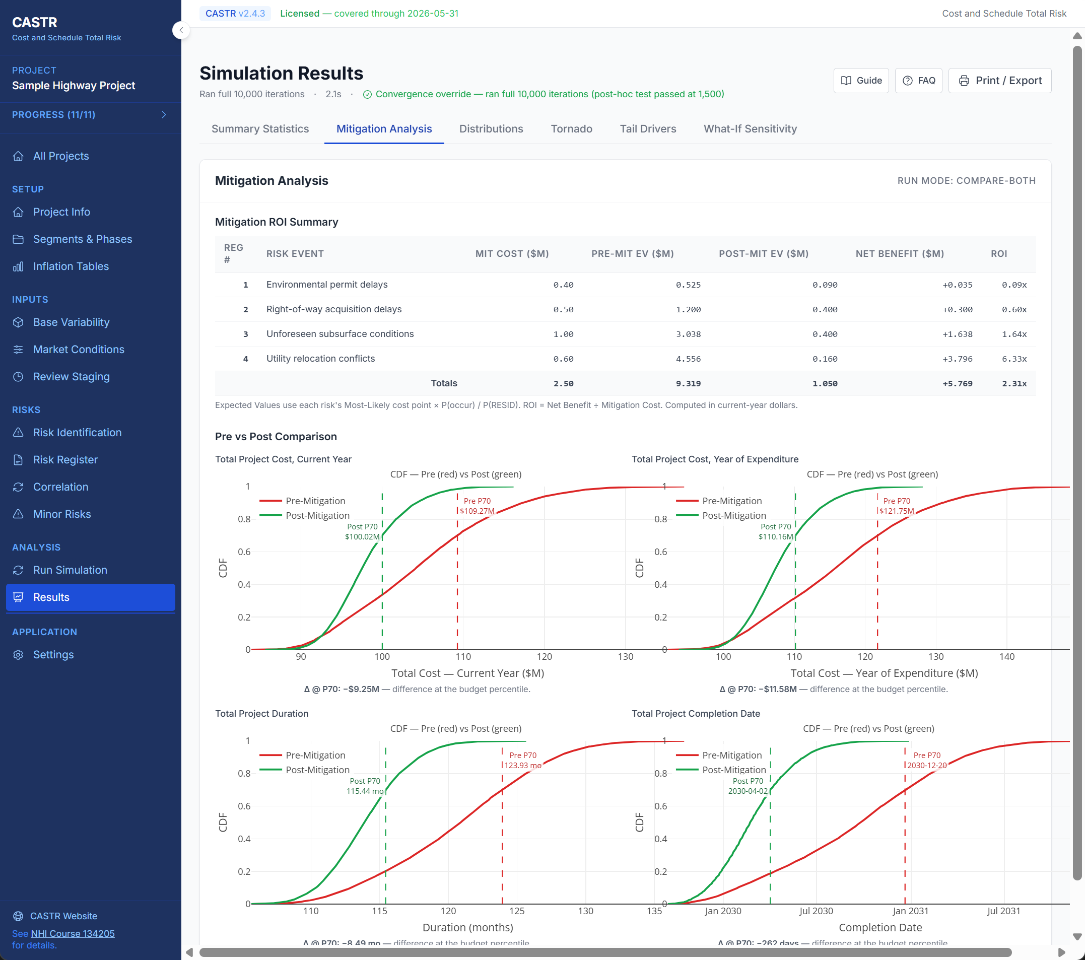
Task: Expand the Progress (11/11) section
Action: pos(90,115)
